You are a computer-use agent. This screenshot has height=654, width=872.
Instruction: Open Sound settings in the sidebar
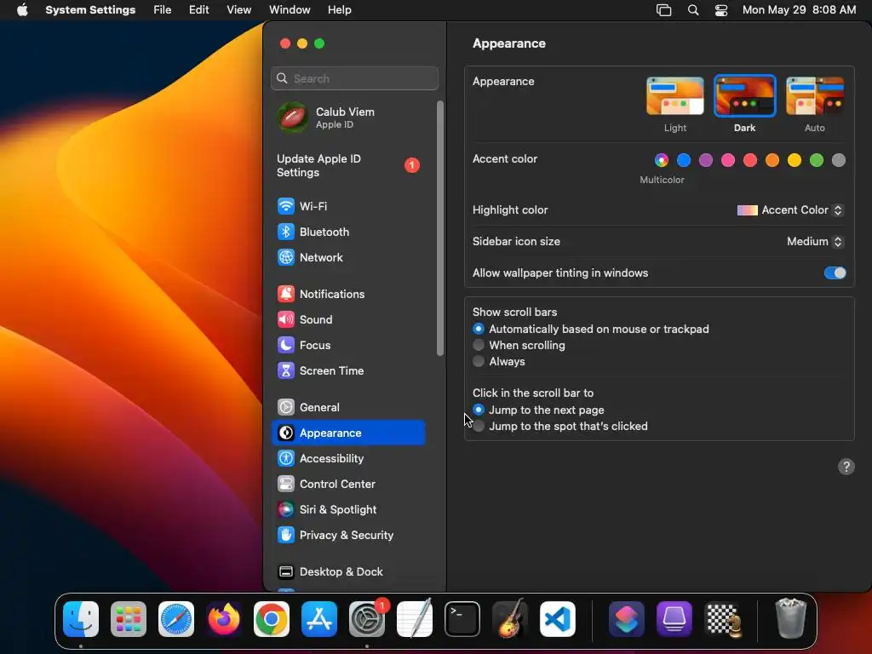pos(348,320)
